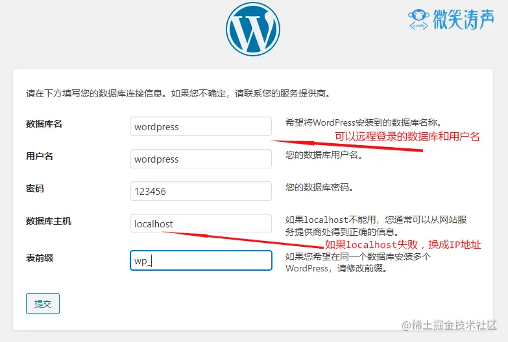Focus the 用户名 input field

201,159
